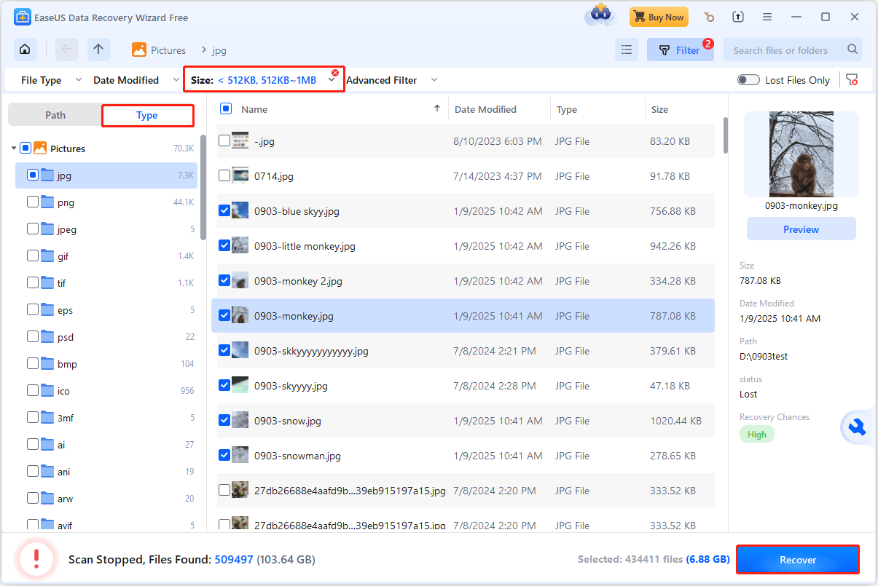This screenshot has height=586, width=878.
Task: Click the Back arrow button
Action: [66, 50]
